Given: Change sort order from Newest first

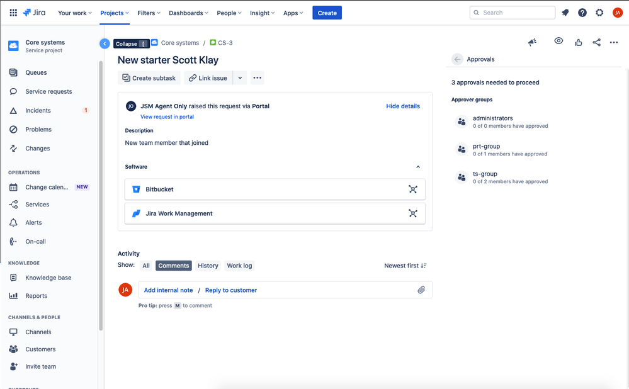Looking at the screenshot, I should tap(405, 266).
